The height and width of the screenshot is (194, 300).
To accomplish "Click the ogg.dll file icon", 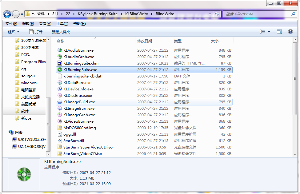I will click(60, 134).
